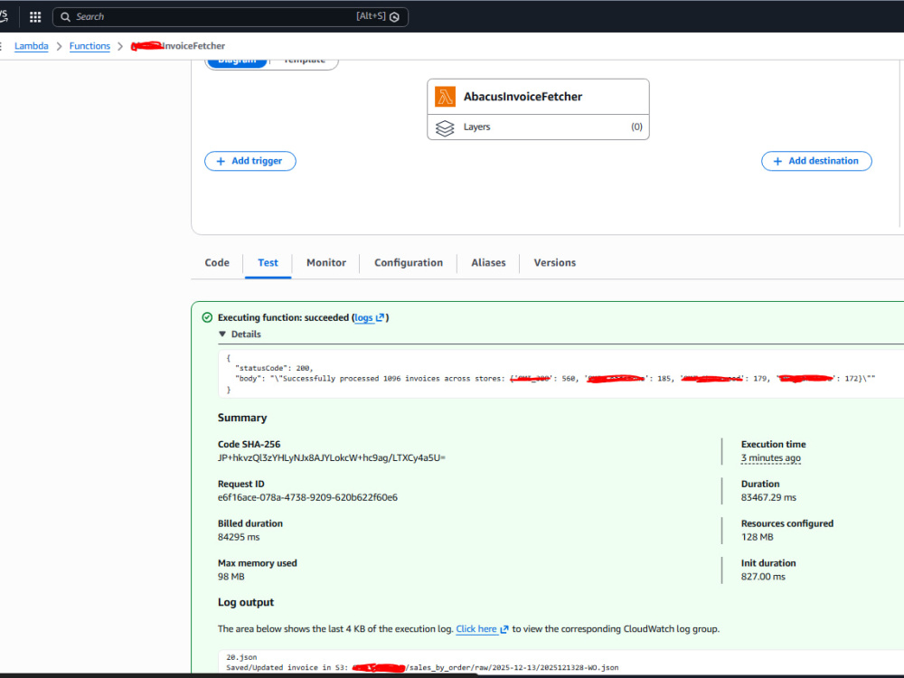Click the Add destination button
This screenshot has height=678, width=904.
(816, 161)
